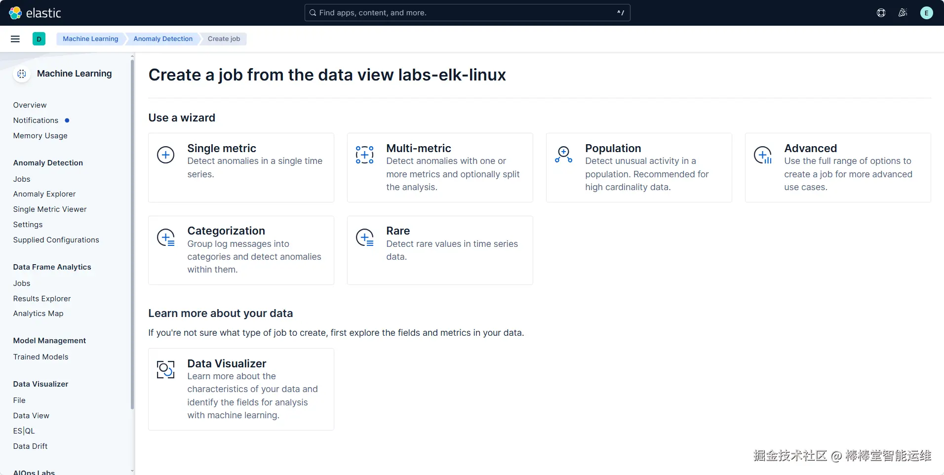Screen dimensions: 944x475
Task: Open the help menu lifebuoy icon
Action: [x=881, y=13]
